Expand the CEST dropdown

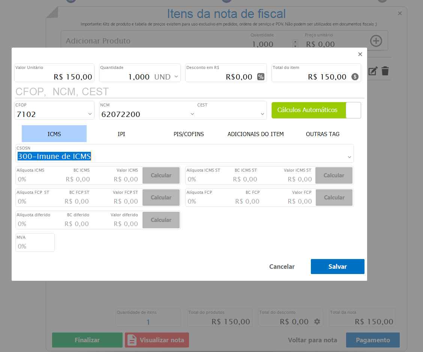262,114
